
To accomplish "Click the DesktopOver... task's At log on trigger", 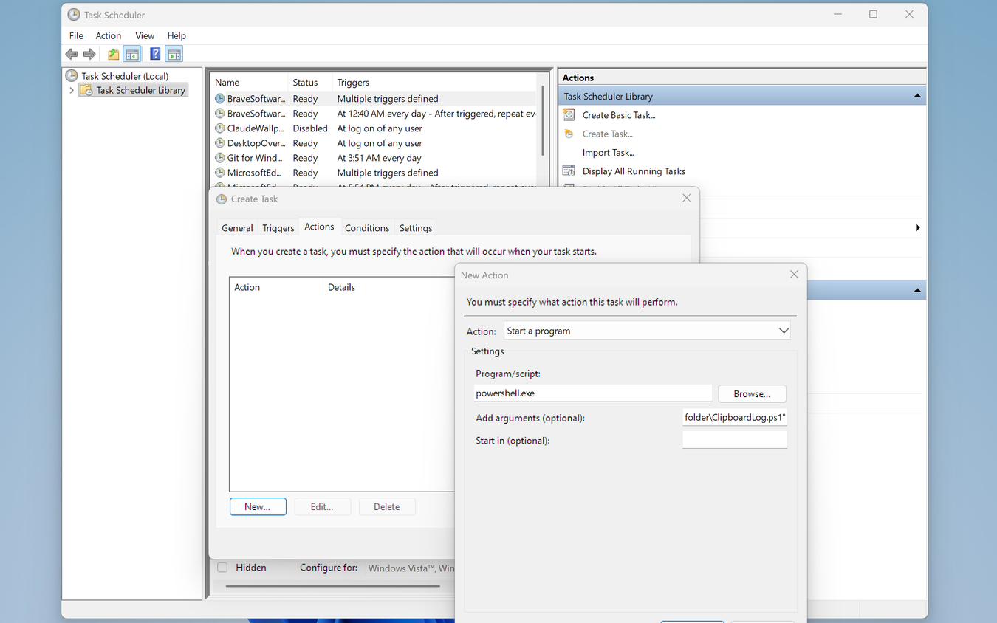I will [x=380, y=143].
